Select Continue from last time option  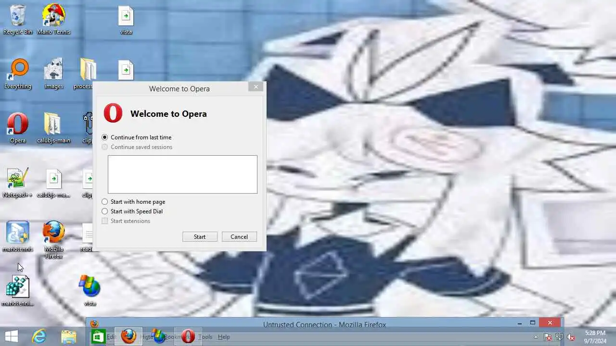(x=137, y=137)
